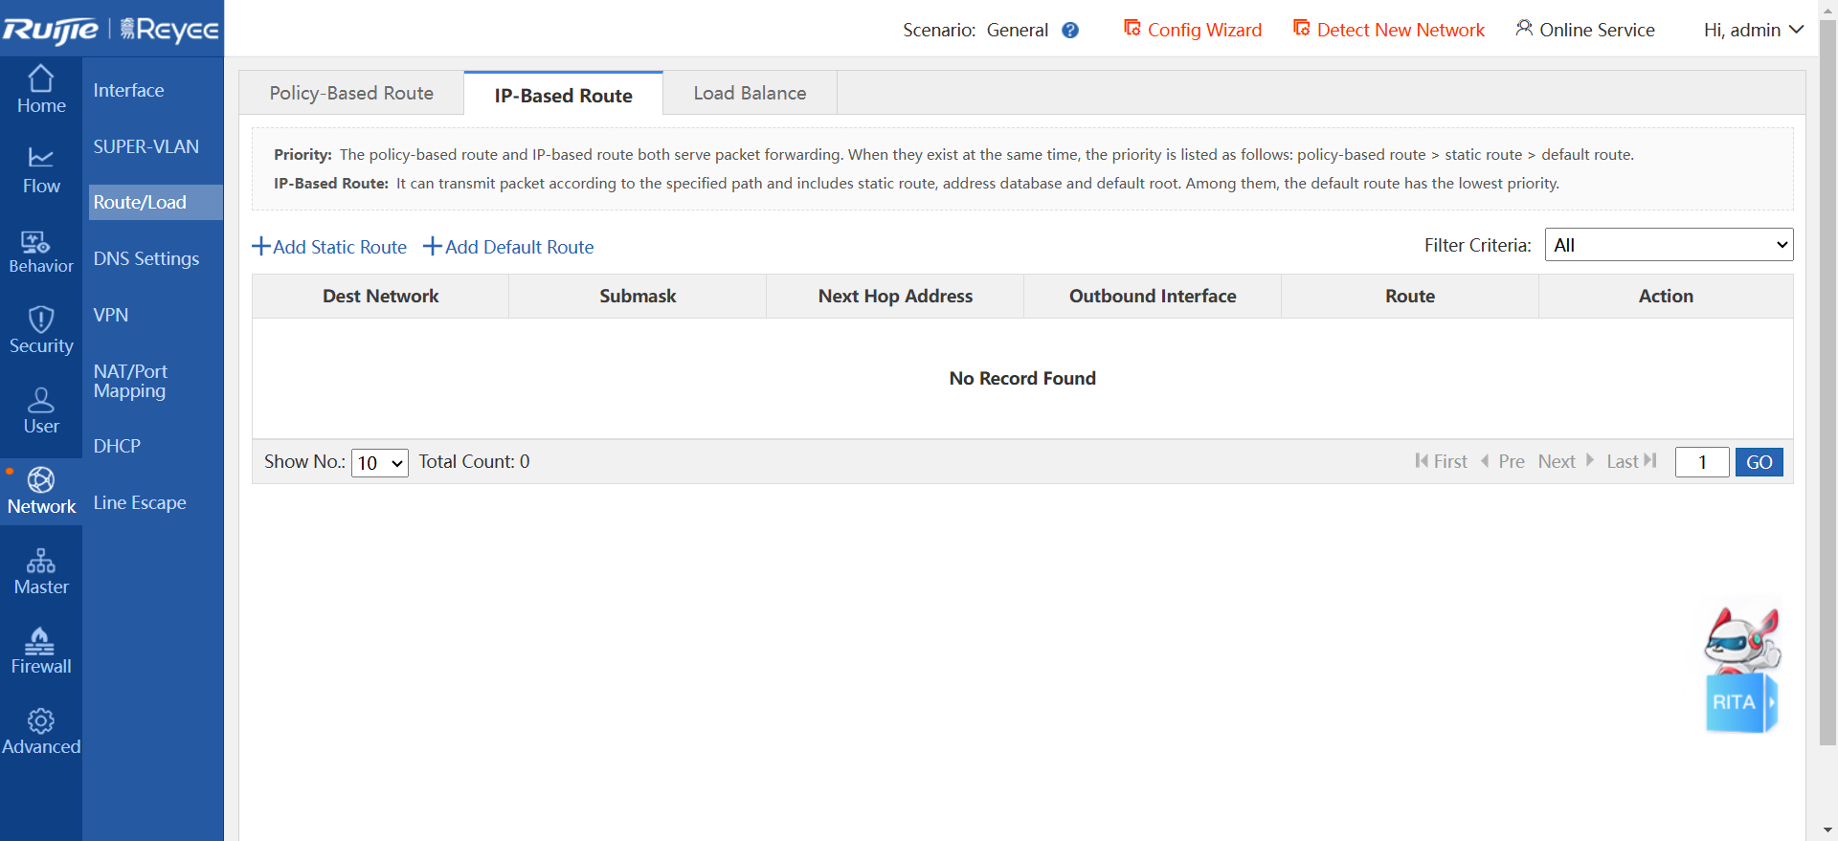Go to the User section icon
The height and width of the screenshot is (841, 1838).
[x=40, y=400]
